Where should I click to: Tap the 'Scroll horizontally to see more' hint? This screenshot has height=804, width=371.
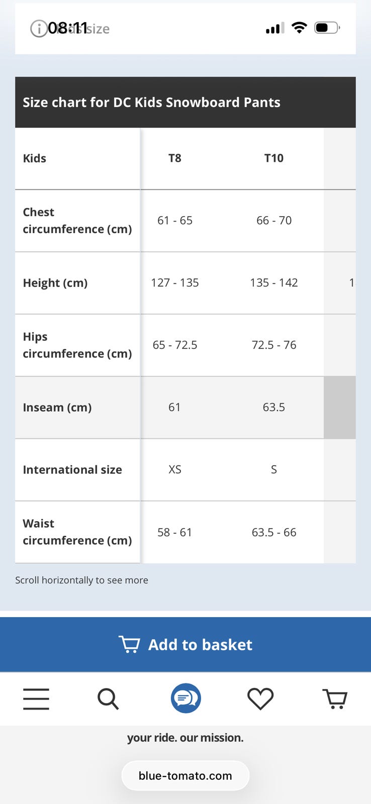point(81,580)
